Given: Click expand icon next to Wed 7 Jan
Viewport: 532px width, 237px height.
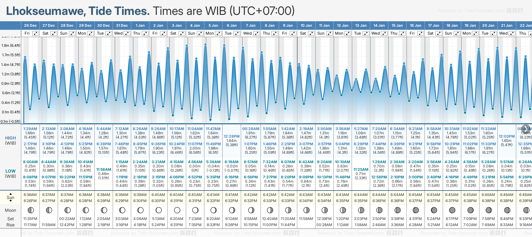Looking at the screenshot, I should [x=256, y=33].
